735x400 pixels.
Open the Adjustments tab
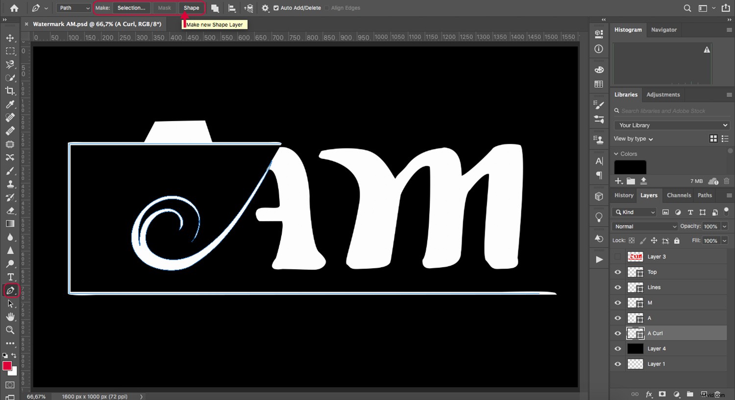663,95
